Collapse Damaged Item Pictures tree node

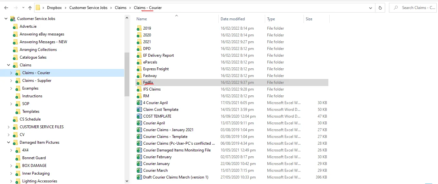point(9,142)
